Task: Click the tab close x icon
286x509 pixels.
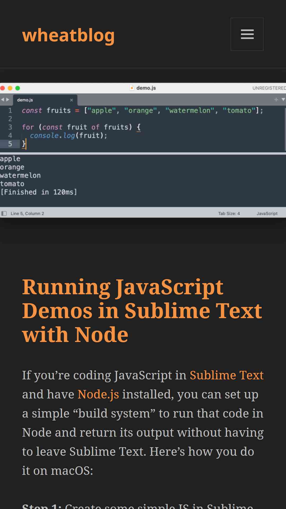Action: click(71, 100)
